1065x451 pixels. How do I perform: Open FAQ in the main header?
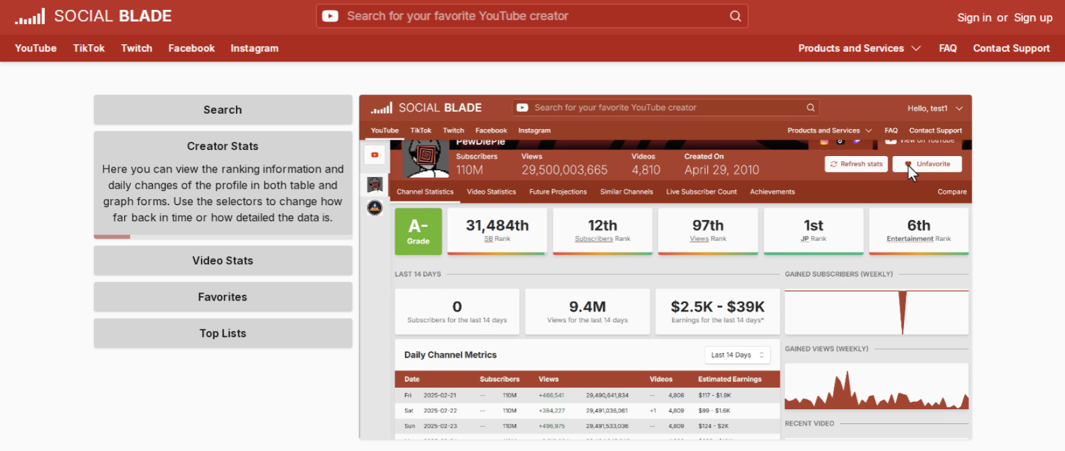[x=948, y=48]
